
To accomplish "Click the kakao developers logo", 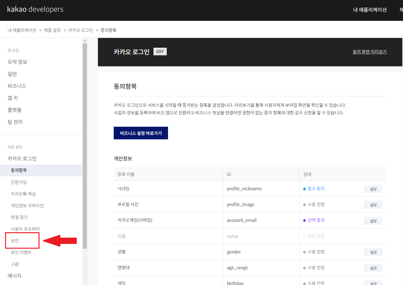I will pyautogui.click(x=35, y=9).
